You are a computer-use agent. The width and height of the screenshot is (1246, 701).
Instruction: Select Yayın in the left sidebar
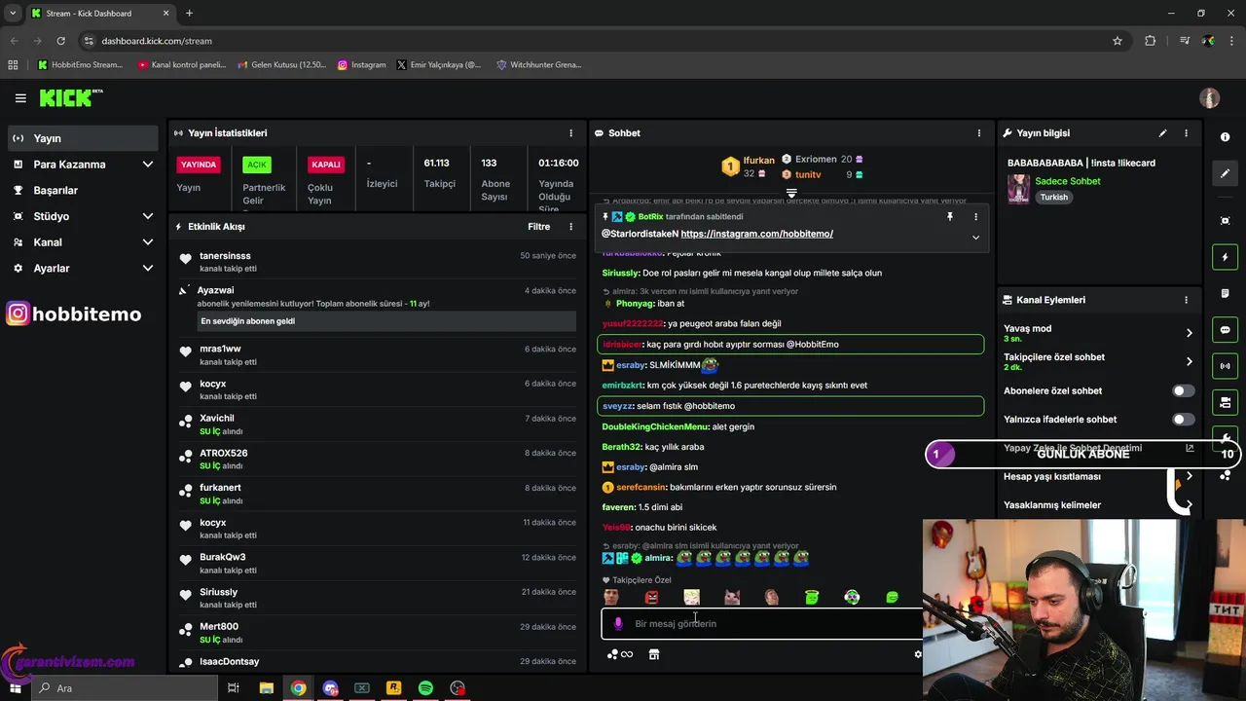point(83,138)
